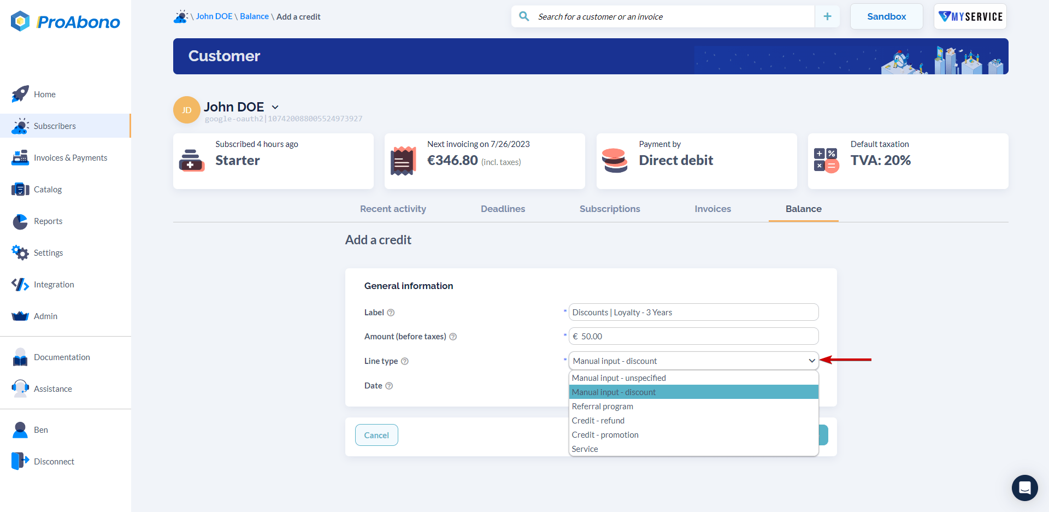Open Settings via the gear icon
The width and height of the screenshot is (1049, 512).
20,252
